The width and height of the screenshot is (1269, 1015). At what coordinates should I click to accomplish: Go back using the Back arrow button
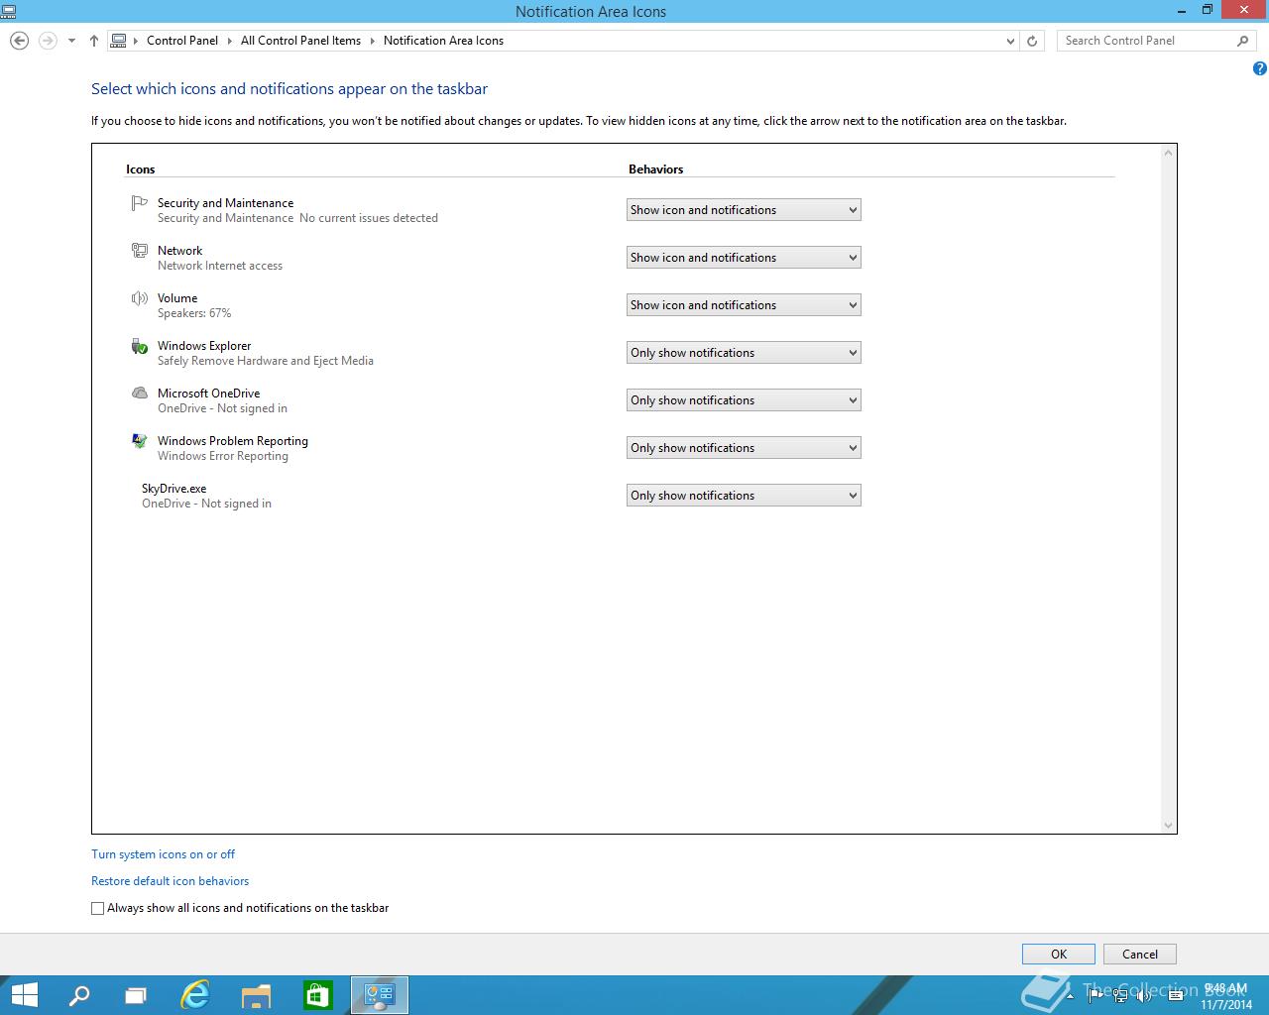coord(19,41)
